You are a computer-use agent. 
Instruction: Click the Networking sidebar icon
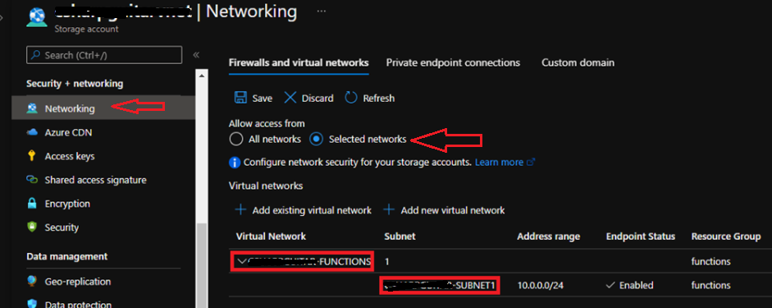click(x=32, y=108)
